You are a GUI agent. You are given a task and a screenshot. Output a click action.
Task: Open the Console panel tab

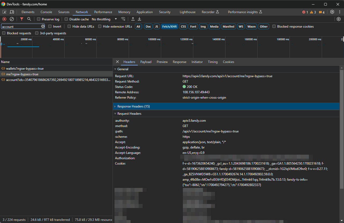[x=46, y=12]
